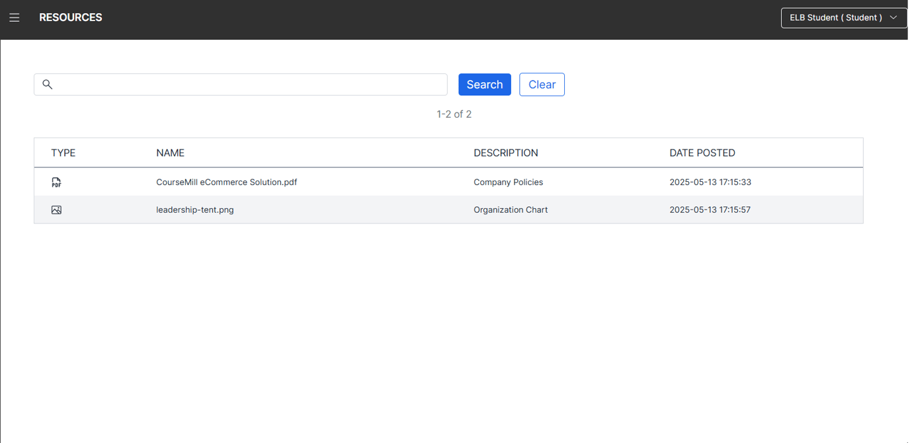Screen dimensions: 910x443
Task: Select the CourseMill eCommerce Solution.pdf resource
Action: (x=227, y=182)
